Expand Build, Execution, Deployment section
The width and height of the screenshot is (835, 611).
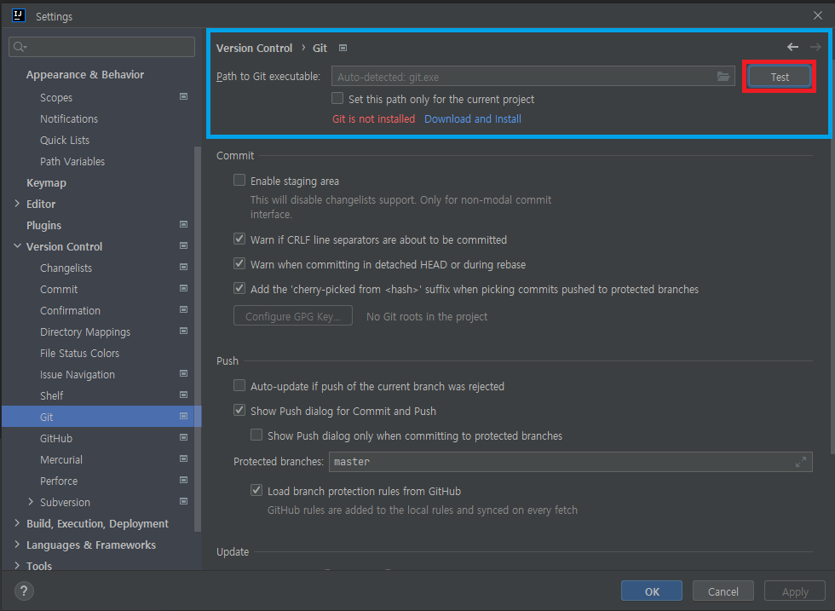17,523
